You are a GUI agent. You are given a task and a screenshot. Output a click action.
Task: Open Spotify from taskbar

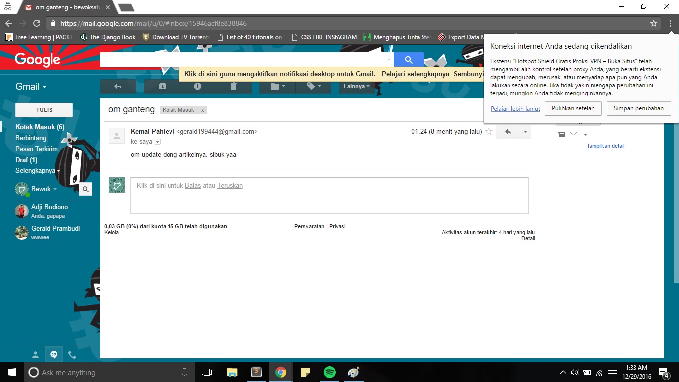tap(329, 372)
